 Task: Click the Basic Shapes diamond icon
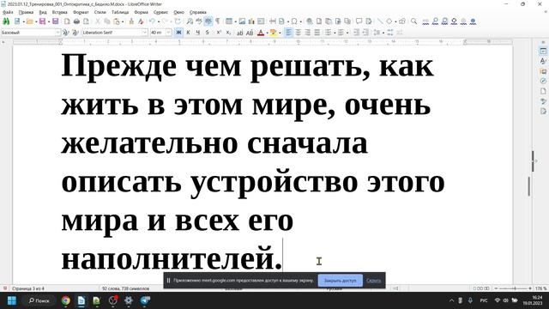tap(389, 21)
